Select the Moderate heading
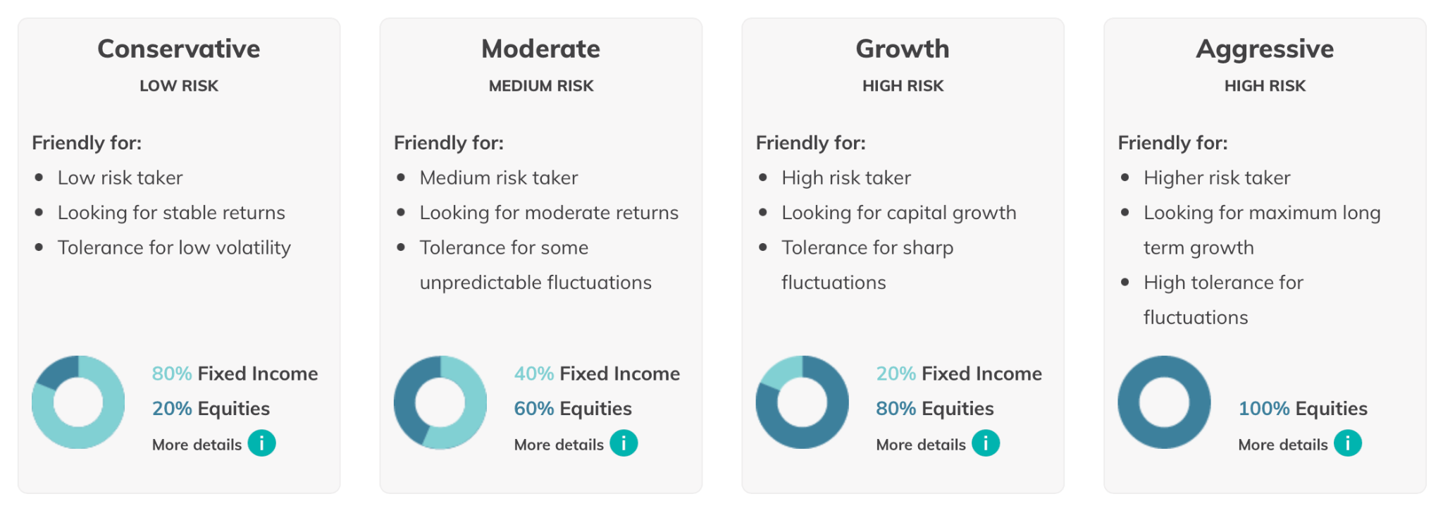The image size is (1443, 506). [541, 49]
